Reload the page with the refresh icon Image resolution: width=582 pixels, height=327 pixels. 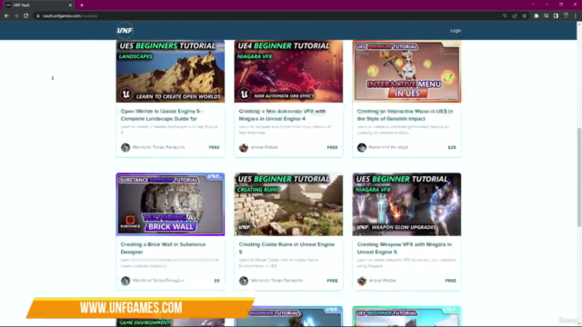(26, 16)
